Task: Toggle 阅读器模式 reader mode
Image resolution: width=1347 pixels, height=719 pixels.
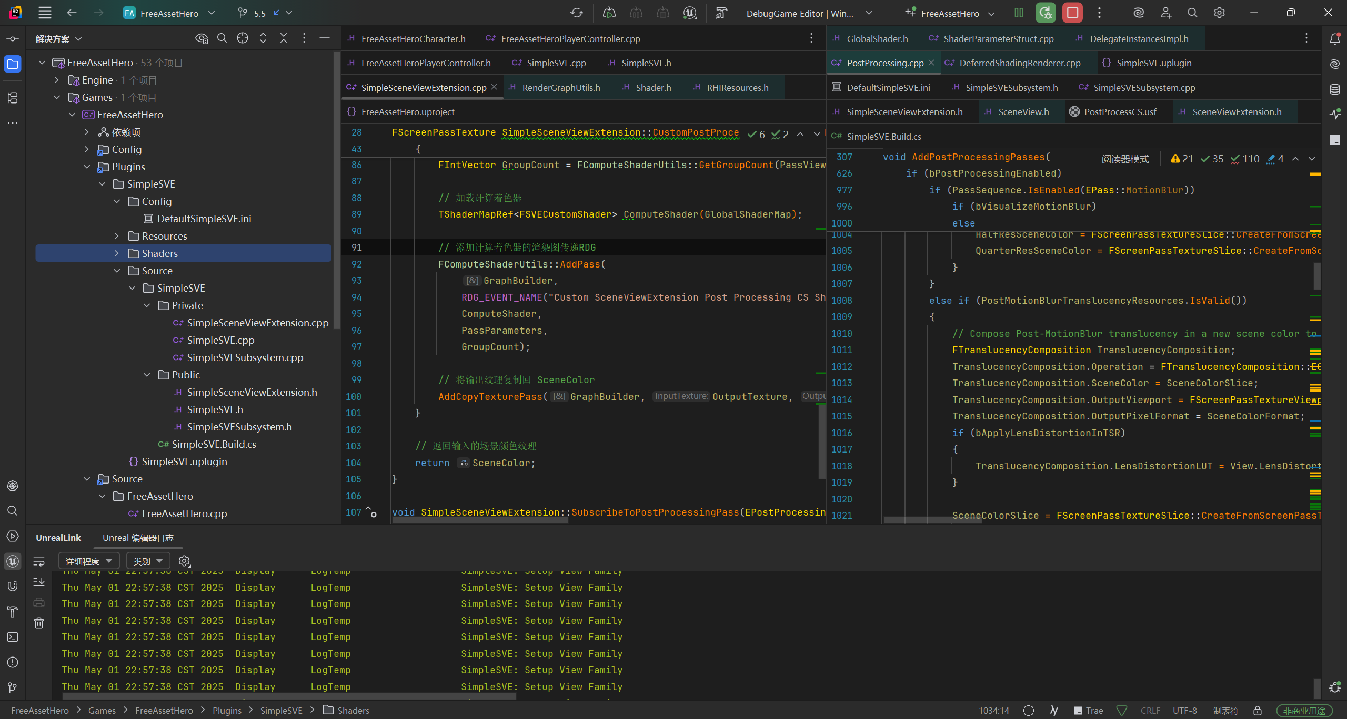Action: [1125, 159]
